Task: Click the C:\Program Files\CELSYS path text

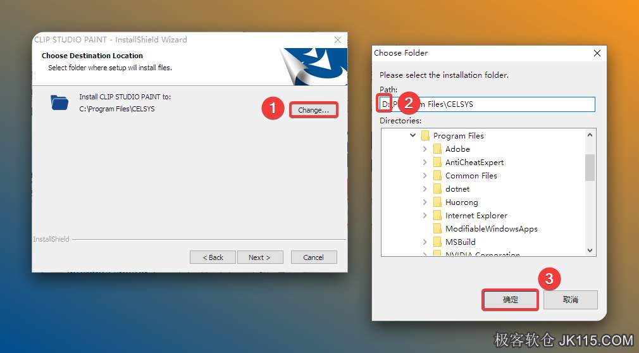Action: (117, 109)
